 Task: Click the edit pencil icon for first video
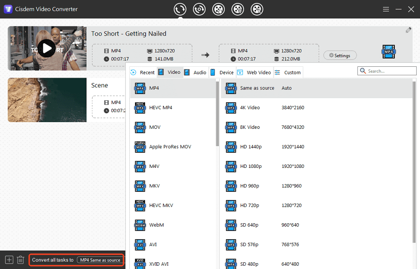point(408,30)
